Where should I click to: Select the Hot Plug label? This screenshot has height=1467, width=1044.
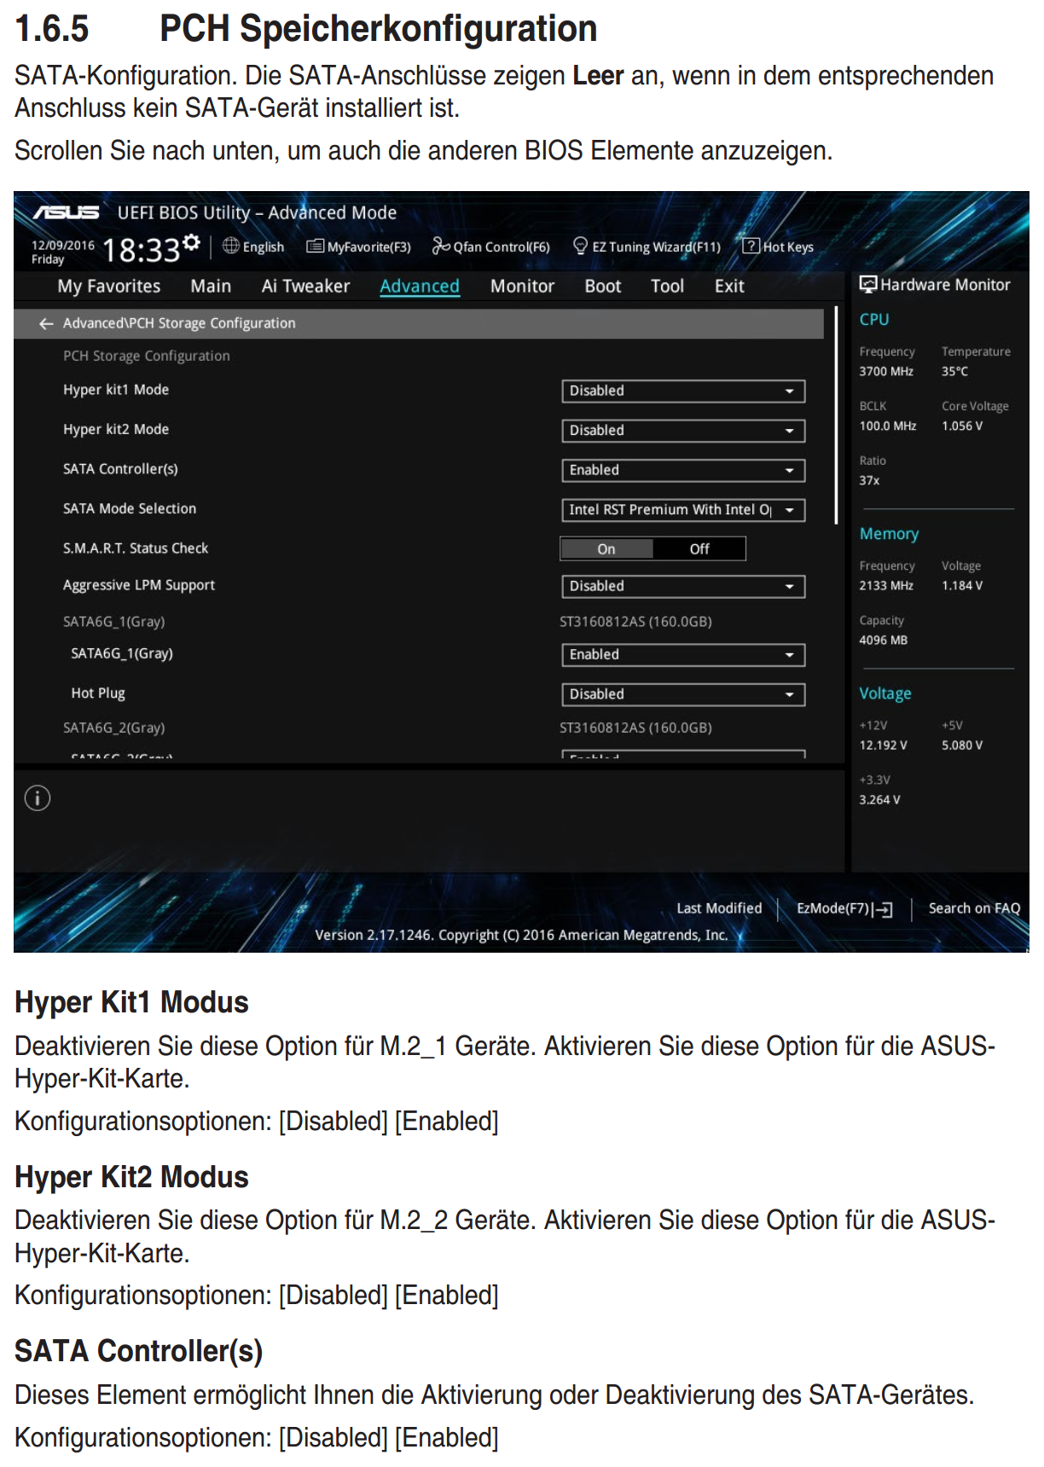point(98,693)
